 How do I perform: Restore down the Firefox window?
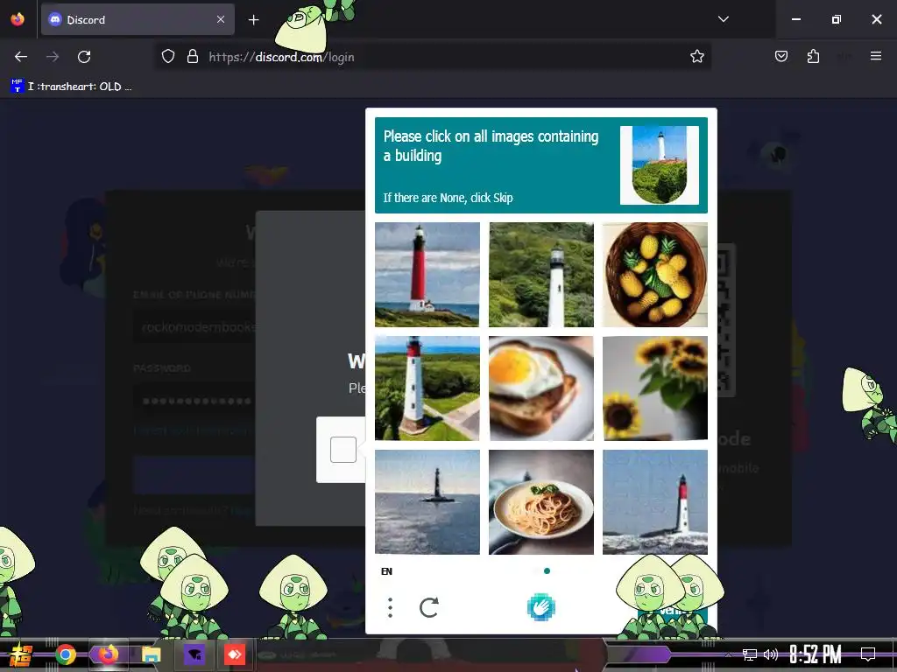pos(837,19)
